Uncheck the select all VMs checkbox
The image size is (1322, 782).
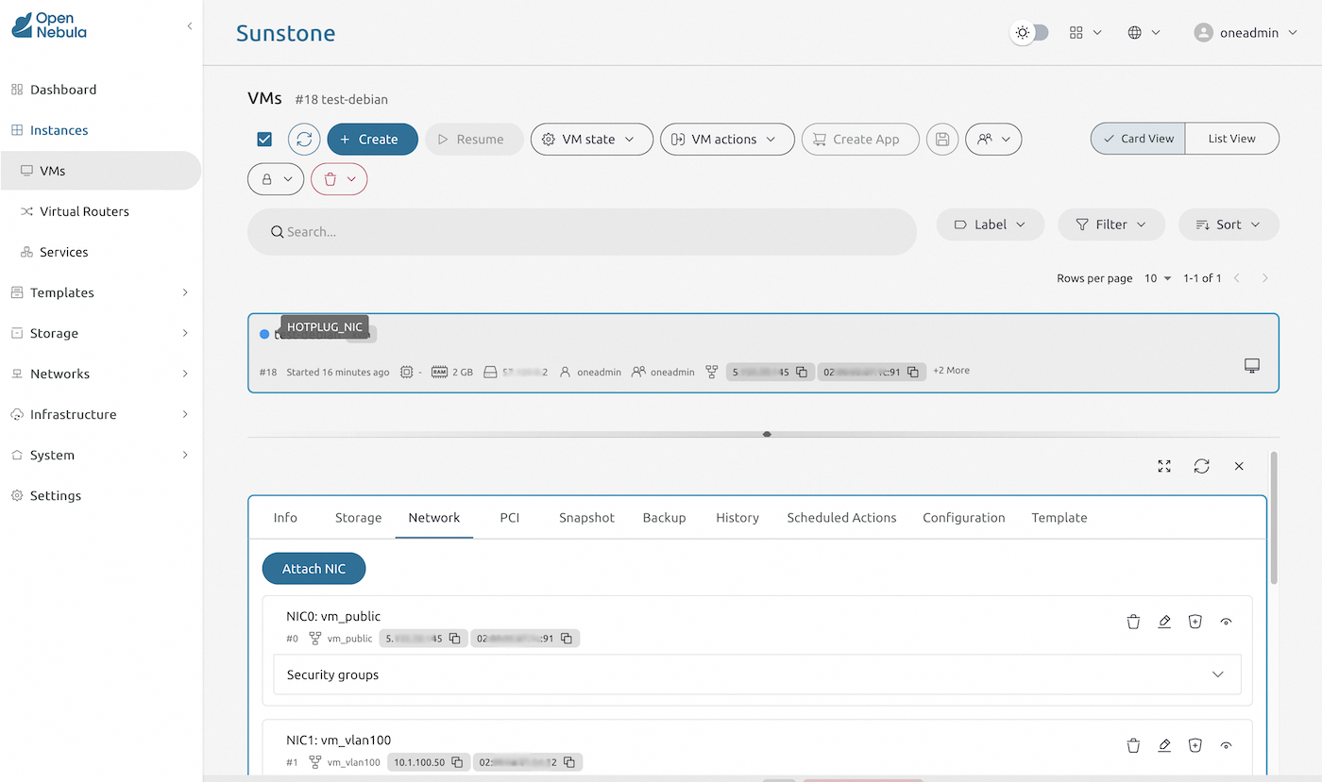point(264,140)
